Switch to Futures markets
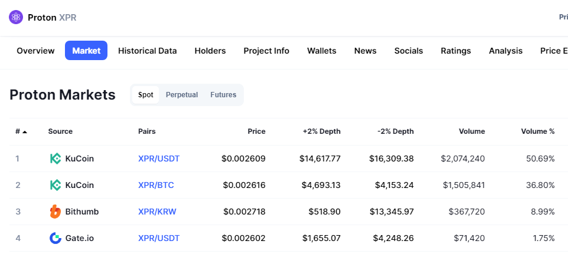 [x=223, y=95]
